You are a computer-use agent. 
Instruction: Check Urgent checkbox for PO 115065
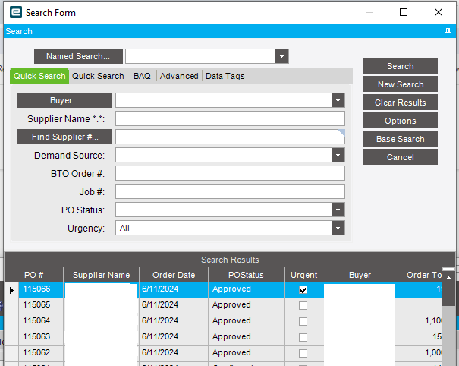point(303,306)
